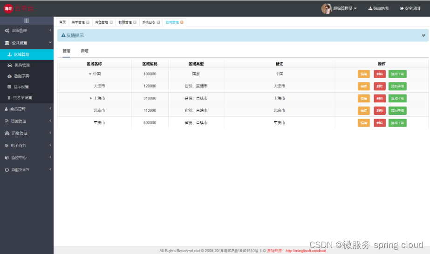Close the 菜单管理 tab
Viewport: 430px width, 254px height.
pyautogui.click(x=88, y=22)
